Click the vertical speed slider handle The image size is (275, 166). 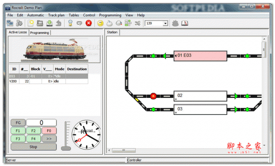tap(66, 148)
